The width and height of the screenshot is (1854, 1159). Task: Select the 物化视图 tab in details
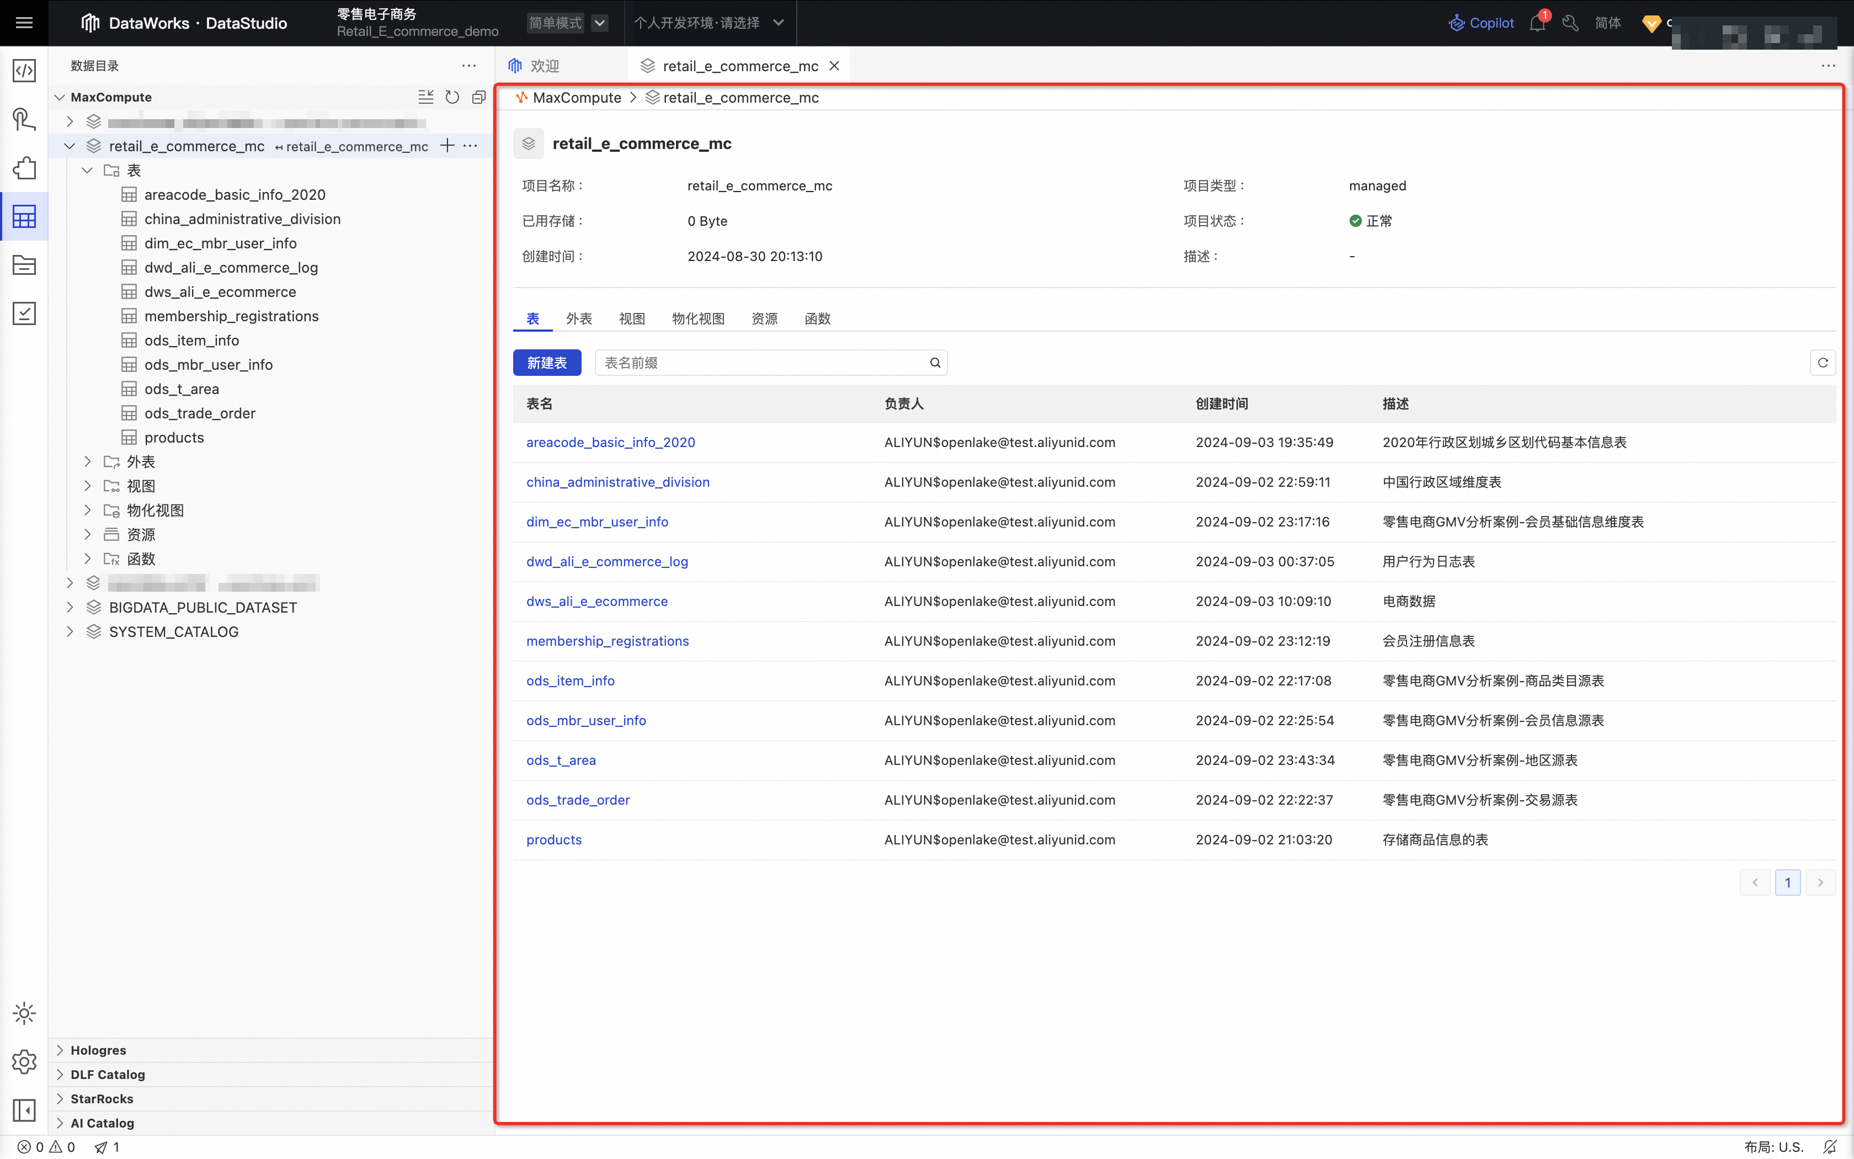pyautogui.click(x=698, y=318)
